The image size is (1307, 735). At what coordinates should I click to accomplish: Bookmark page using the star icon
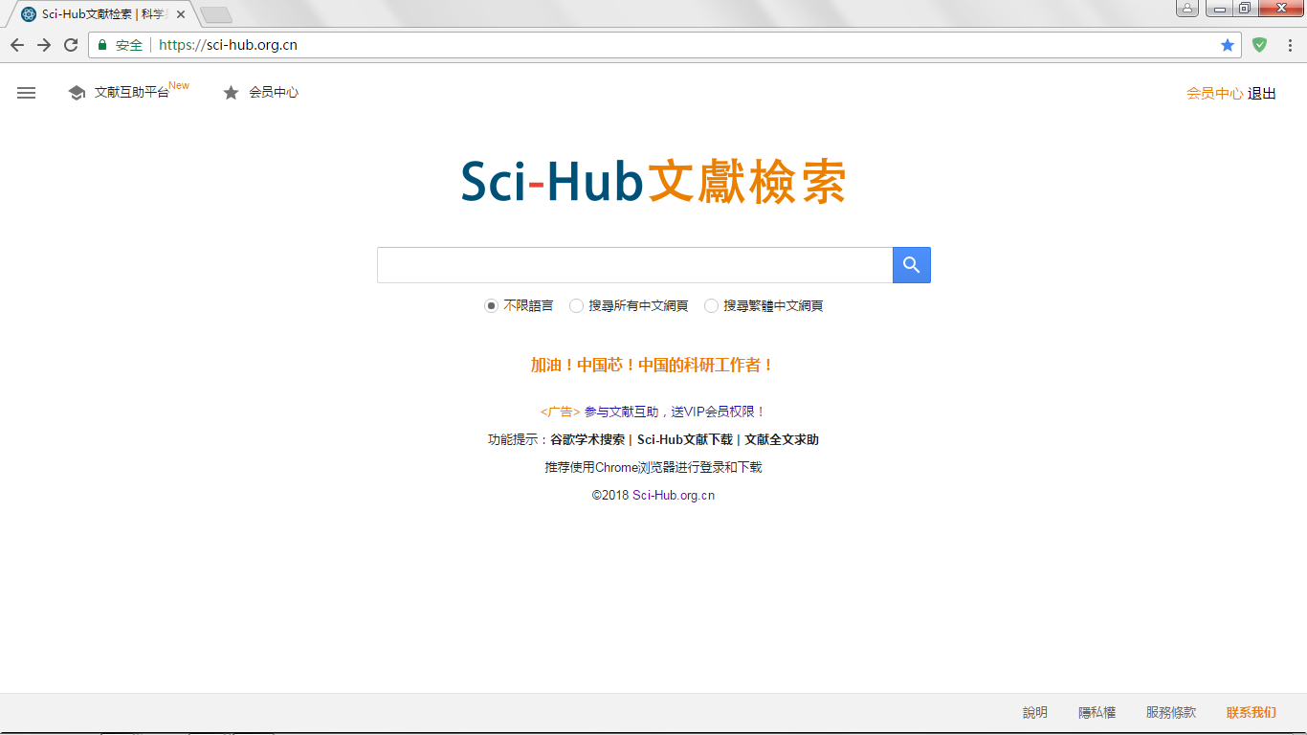click(1228, 44)
